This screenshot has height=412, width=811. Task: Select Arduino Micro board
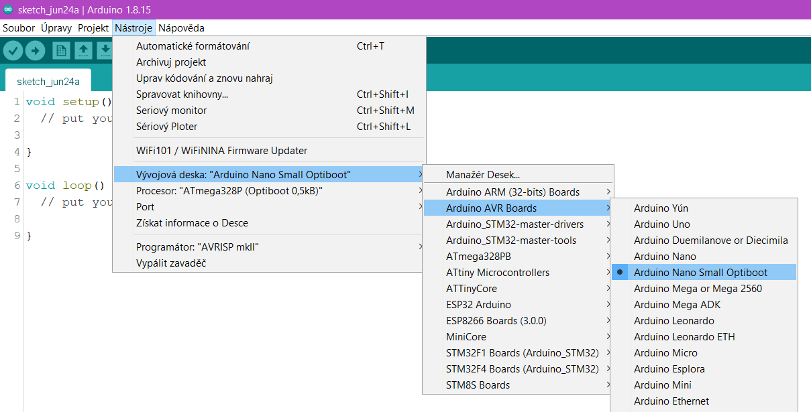tap(704, 353)
